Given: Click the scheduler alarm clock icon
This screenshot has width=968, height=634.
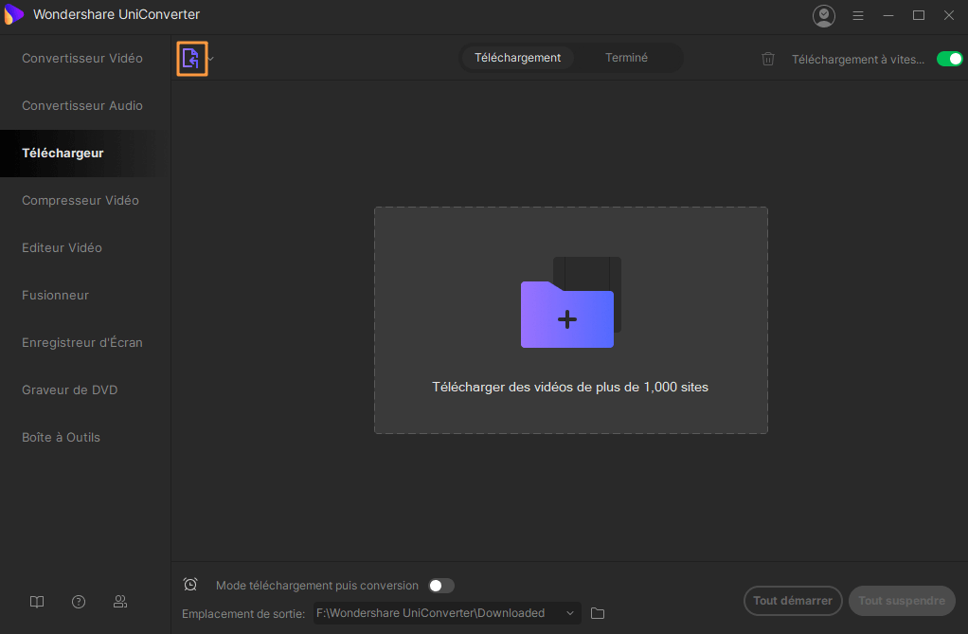Looking at the screenshot, I should click(190, 585).
